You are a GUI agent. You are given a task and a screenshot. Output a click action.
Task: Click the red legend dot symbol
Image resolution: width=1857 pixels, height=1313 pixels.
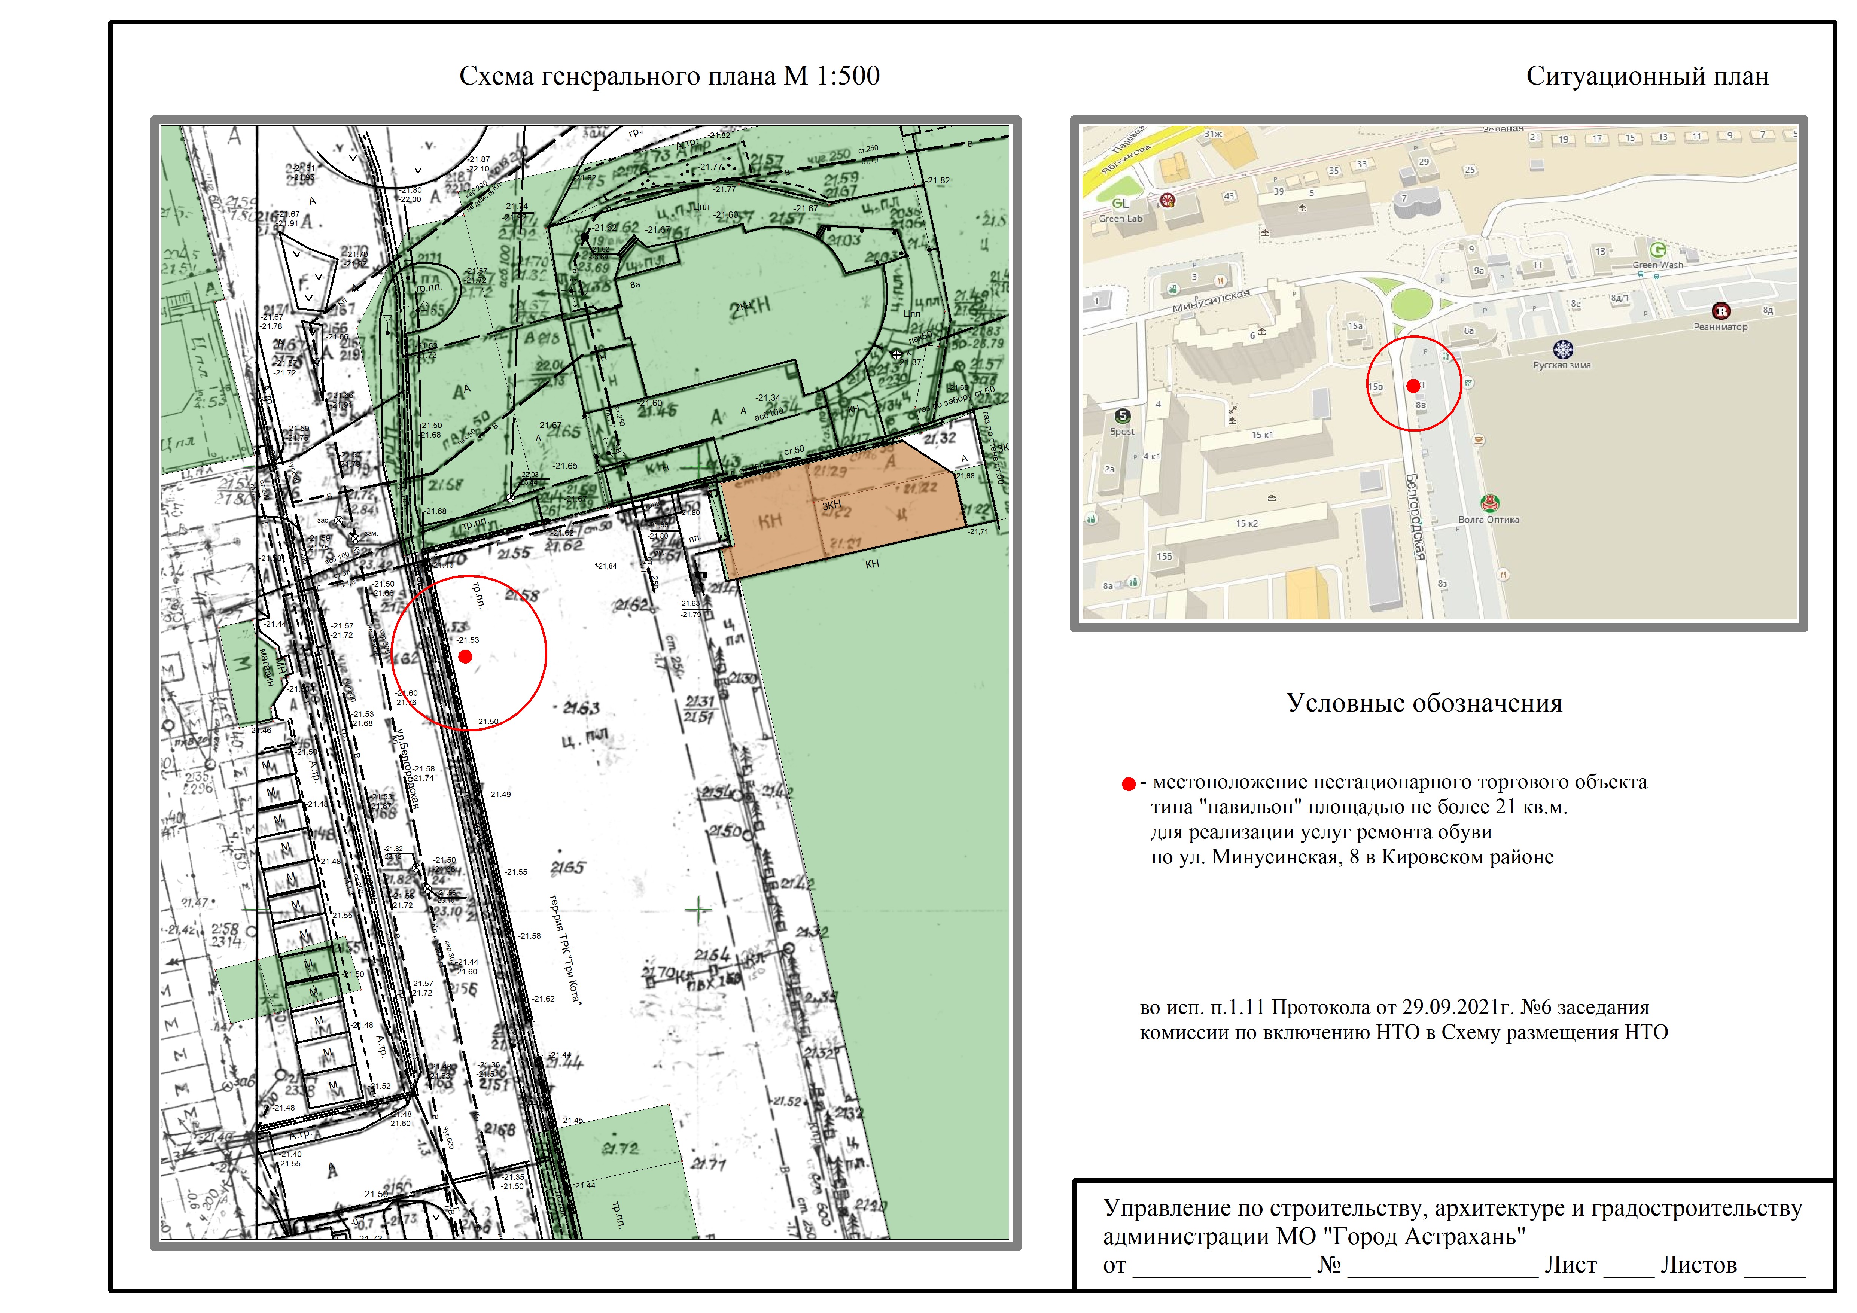point(1128,784)
